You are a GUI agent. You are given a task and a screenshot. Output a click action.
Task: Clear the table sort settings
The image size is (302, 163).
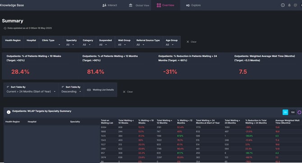(128, 92)
